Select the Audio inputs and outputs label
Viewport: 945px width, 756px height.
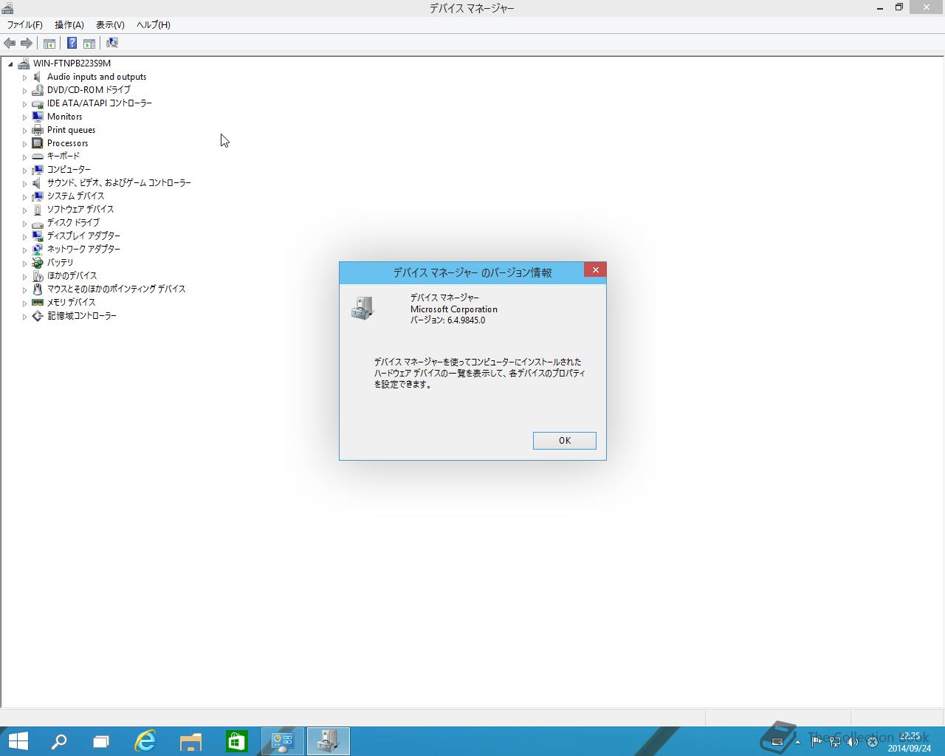click(97, 77)
